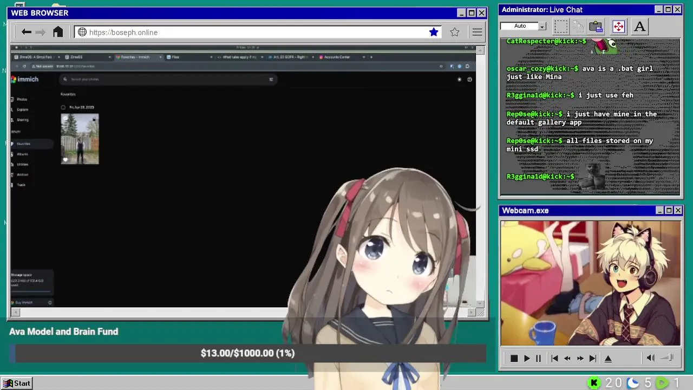Open the Start menu
The width and height of the screenshot is (693, 390).
click(x=16, y=383)
